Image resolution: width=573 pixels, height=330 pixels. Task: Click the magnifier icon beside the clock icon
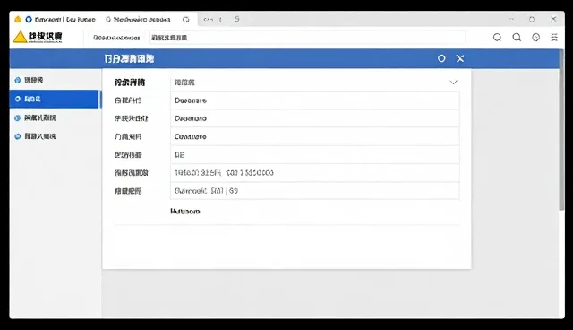[517, 38]
